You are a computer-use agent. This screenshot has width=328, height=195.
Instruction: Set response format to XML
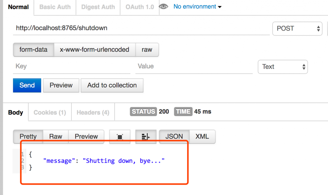click(202, 137)
